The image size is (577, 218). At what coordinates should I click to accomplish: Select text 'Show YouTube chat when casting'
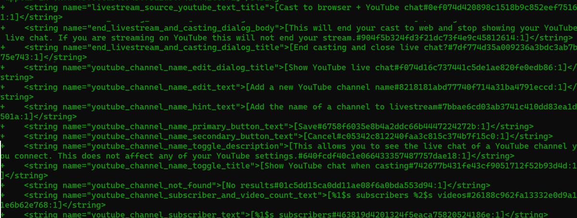tap(336, 166)
